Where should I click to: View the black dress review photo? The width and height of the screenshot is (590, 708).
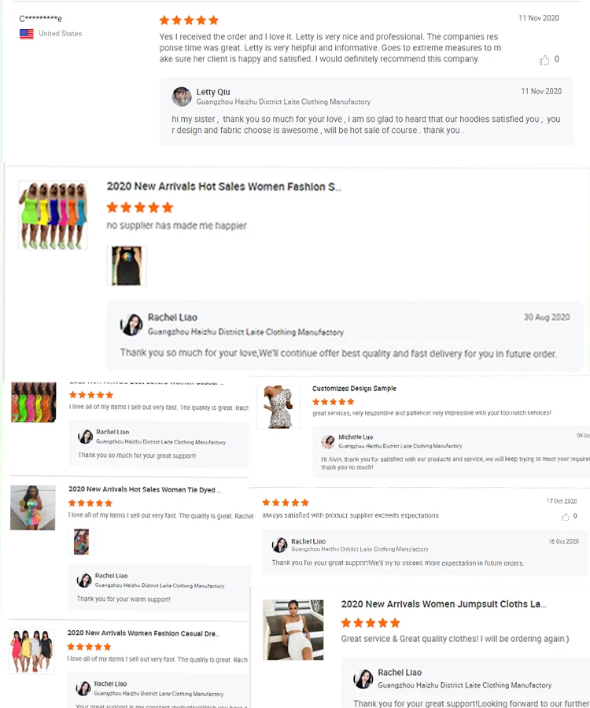pyautogui.click(x=127, y=266)
